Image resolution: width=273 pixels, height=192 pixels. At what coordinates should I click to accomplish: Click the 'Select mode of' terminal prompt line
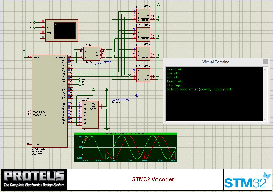click(200, 89)
